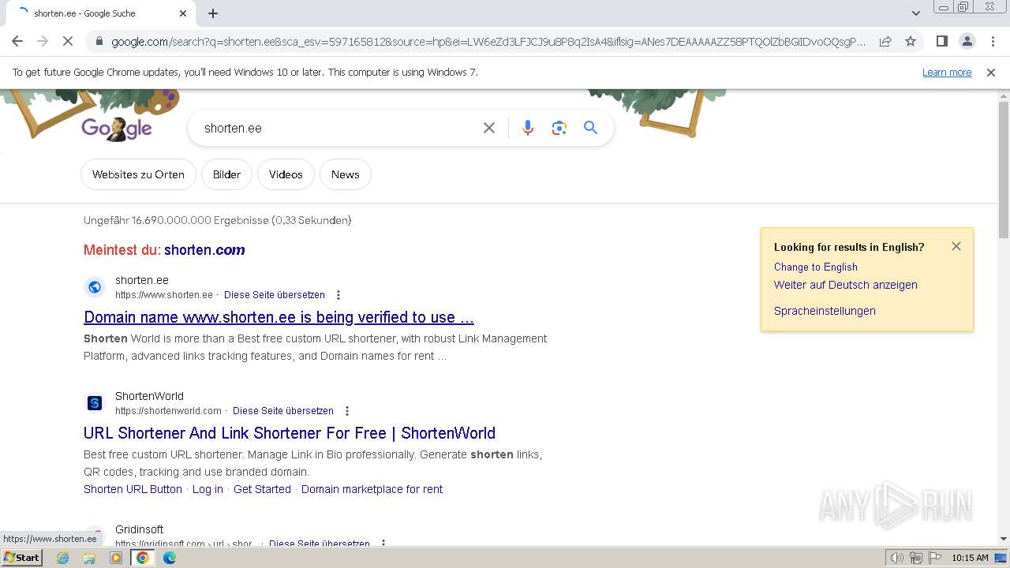Open the Chrome profile icon
Image resolution: width=1010 pixels, height=568 pixels.
[967, 41]
